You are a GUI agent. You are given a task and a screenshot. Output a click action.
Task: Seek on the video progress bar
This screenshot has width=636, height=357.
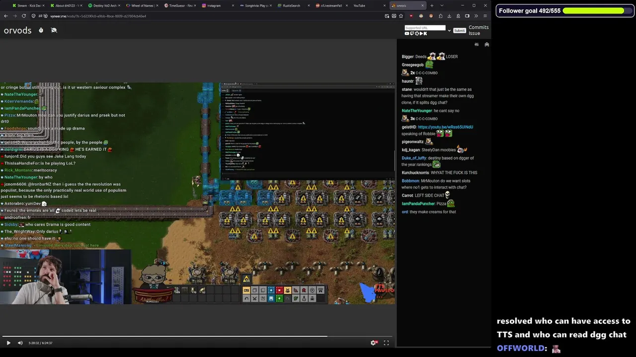point(198,336)
